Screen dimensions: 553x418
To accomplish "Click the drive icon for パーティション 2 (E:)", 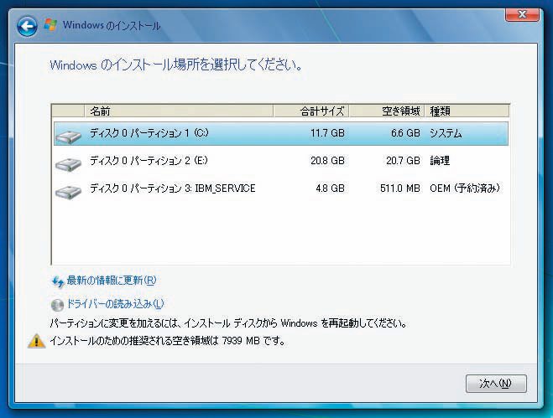I will click(69, 164).
